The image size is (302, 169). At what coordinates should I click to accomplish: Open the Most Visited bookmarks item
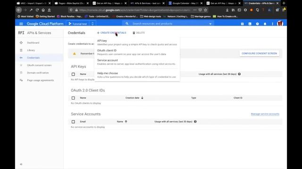pos(25,16)
